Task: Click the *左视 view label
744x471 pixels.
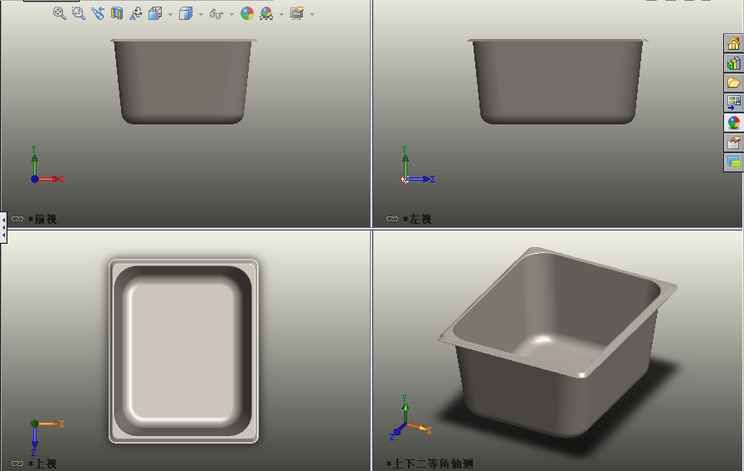Action: coord(417,219)
